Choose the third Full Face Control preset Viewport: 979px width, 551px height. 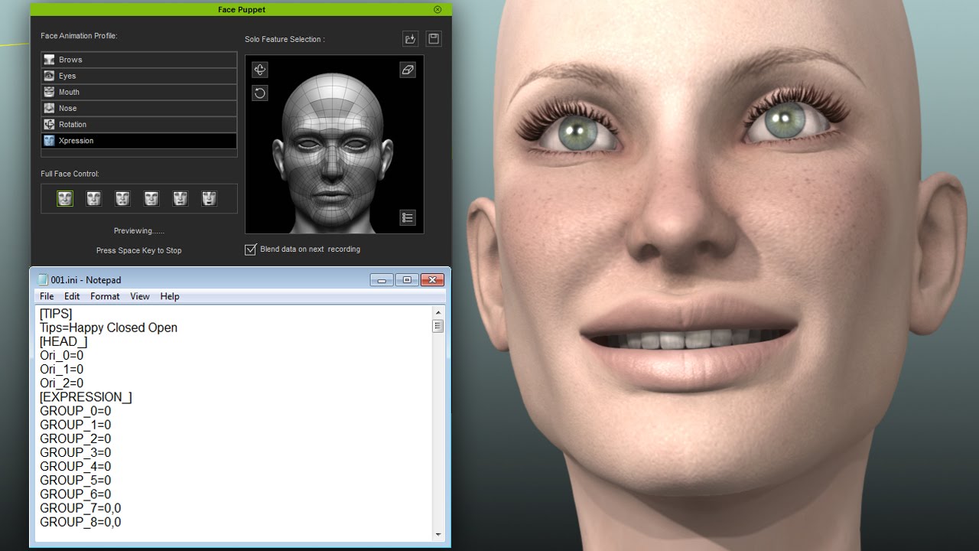pyautogui.click(x=122, y=199)
